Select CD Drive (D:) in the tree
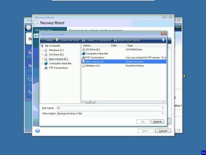Image resolution: width=206 pixels, height=155 pixels. (56, 55)
